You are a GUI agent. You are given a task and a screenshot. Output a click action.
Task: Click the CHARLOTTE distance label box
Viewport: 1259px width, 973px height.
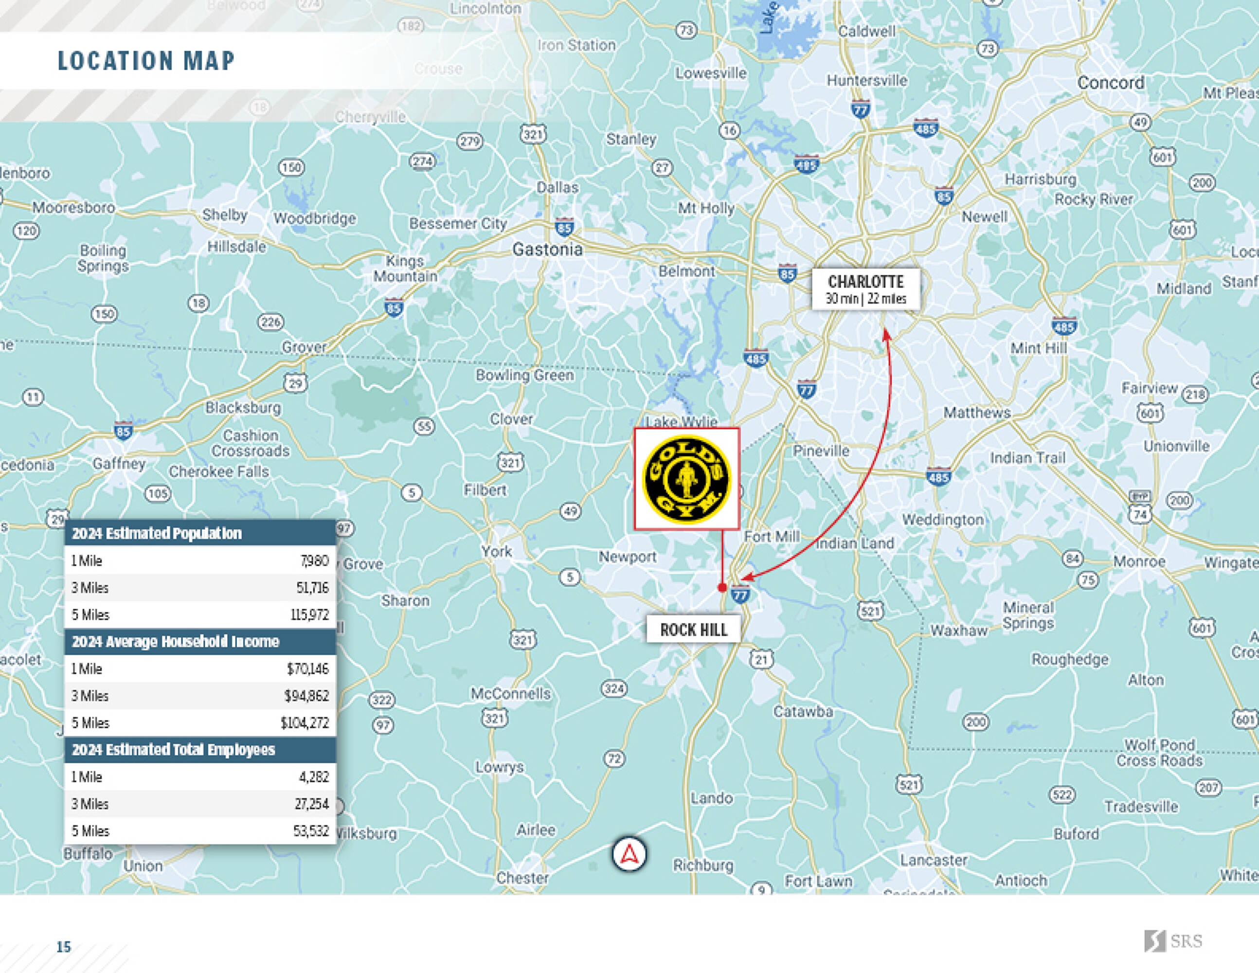pos(865,289)
